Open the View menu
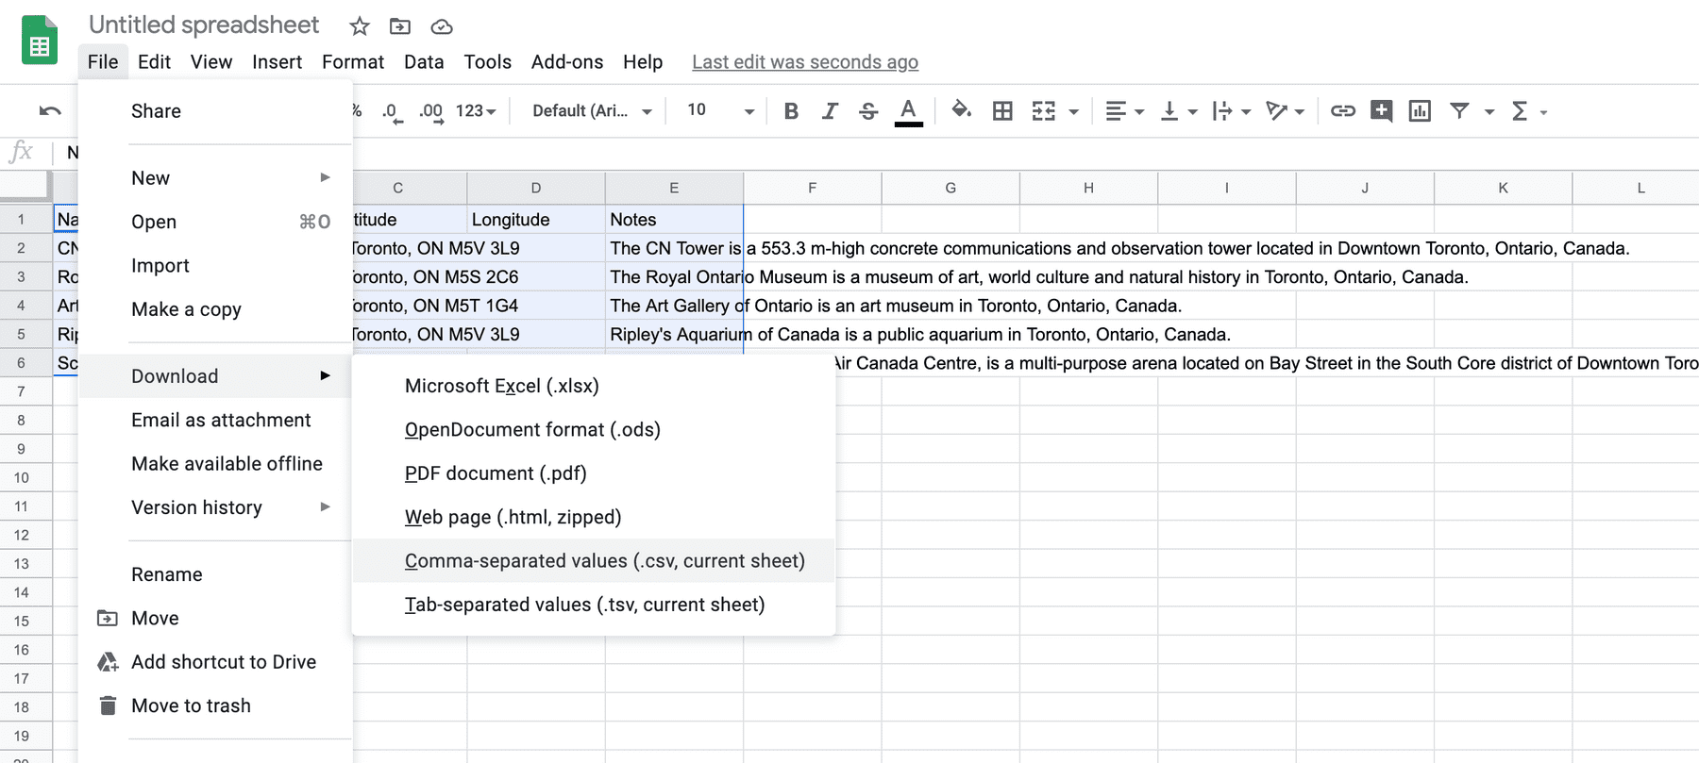Image resolution: width=1699 pixels, height=763 pixels. pos(211,62)
